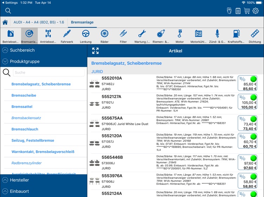
Task: Open article 5552124A
Action: (x=112, y=193)
